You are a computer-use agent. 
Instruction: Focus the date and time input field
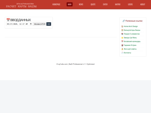tap(19, 24)
